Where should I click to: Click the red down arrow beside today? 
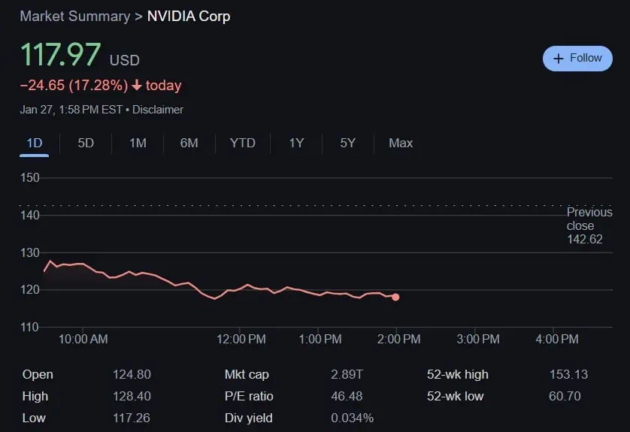click(136, 86)
